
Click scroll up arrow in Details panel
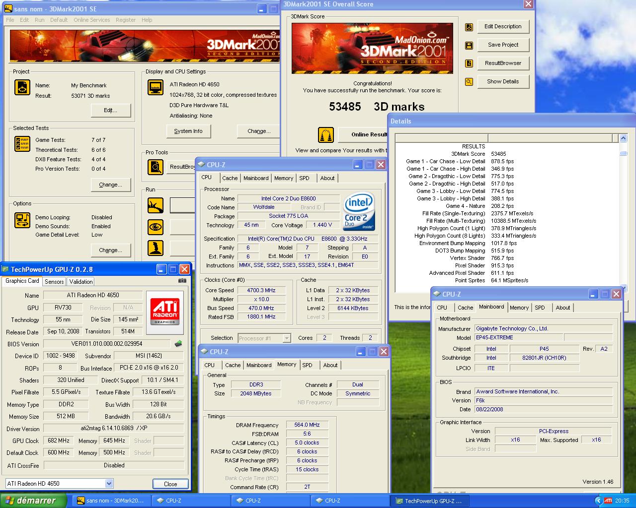coord(624,138)
